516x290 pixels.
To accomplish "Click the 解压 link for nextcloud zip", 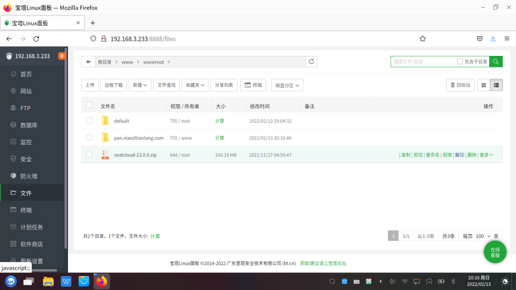I will pyautogui.click(x=459, y=155).
